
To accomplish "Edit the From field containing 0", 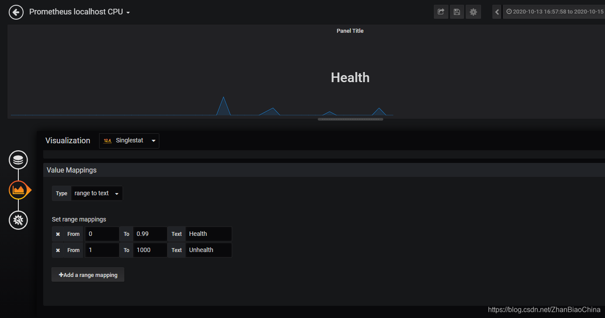I will click(x=102, y=234).
